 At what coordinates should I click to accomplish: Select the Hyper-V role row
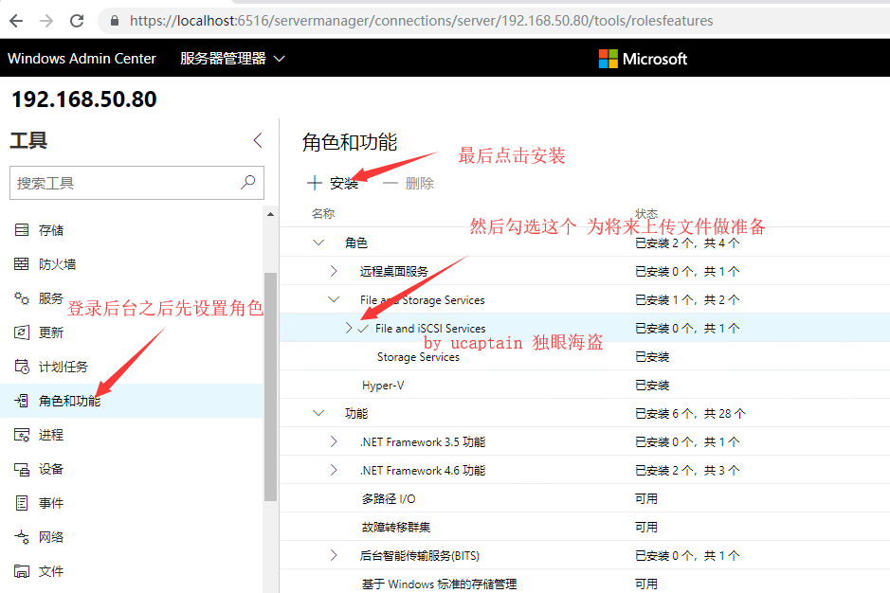click(x=585, y=385)
